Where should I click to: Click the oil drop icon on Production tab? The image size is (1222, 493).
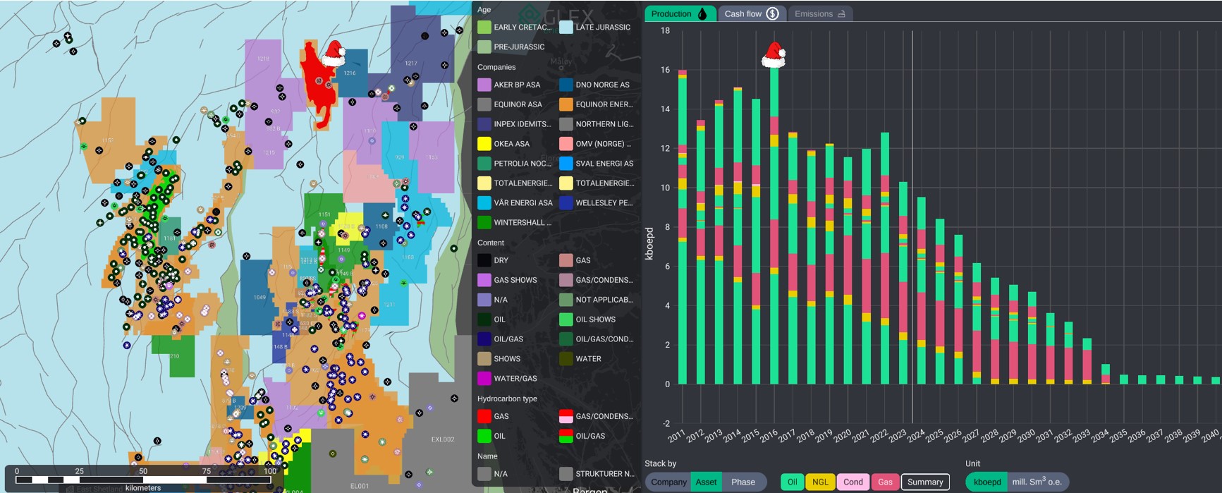[702, 13]
